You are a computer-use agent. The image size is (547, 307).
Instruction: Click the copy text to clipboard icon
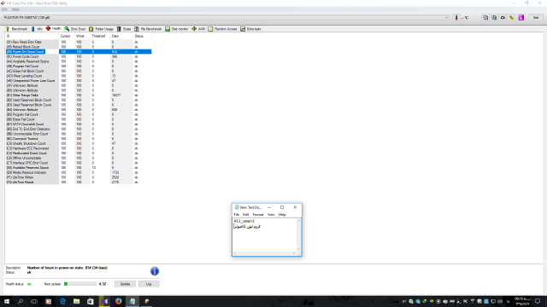click(x=485, y=17)
